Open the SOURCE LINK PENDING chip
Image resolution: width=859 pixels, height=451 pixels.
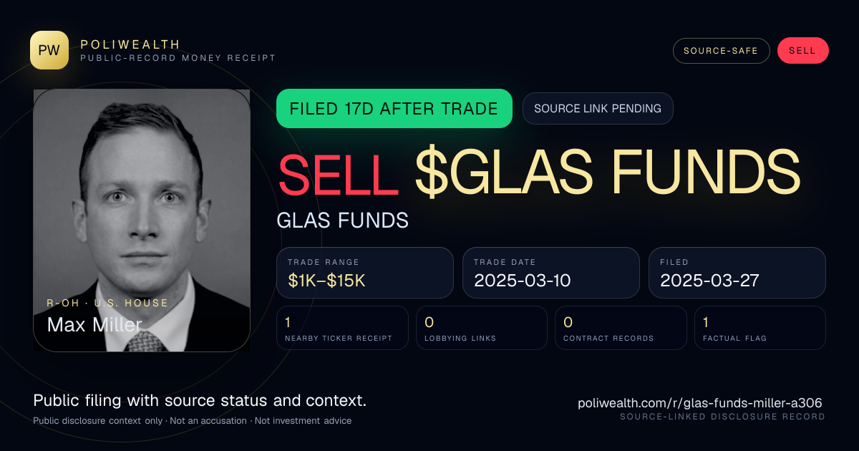click(x=598, y=109)
